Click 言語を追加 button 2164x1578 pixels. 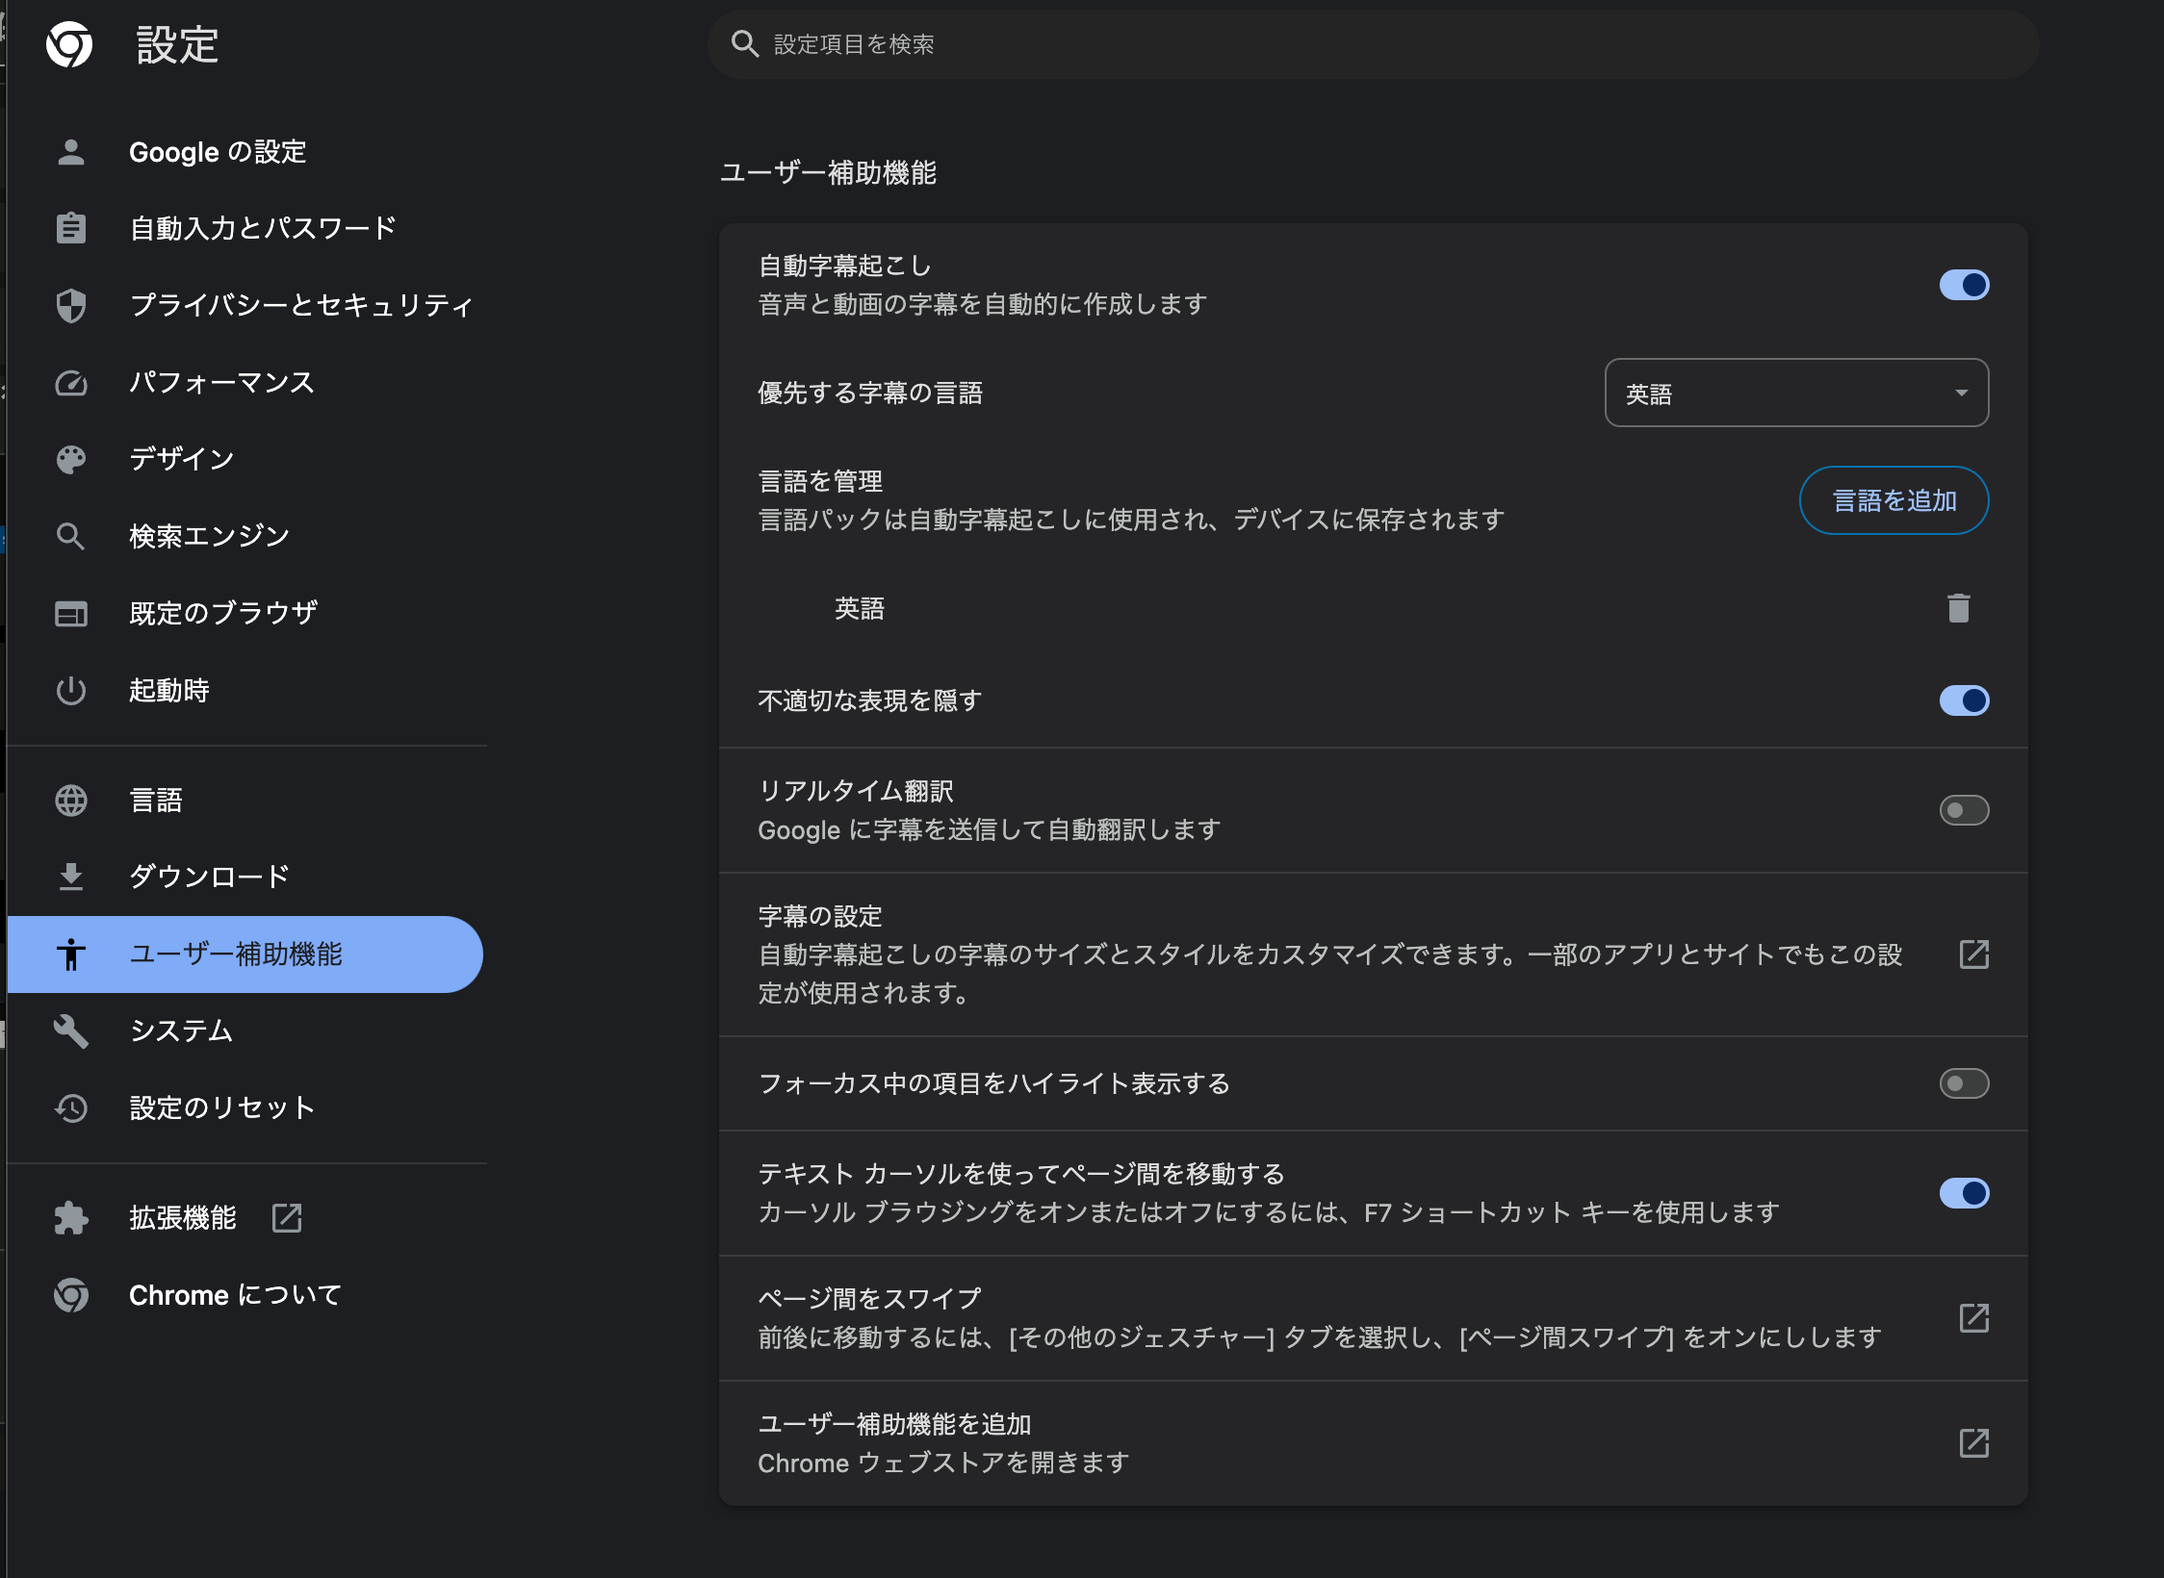tap(1893, 500)
